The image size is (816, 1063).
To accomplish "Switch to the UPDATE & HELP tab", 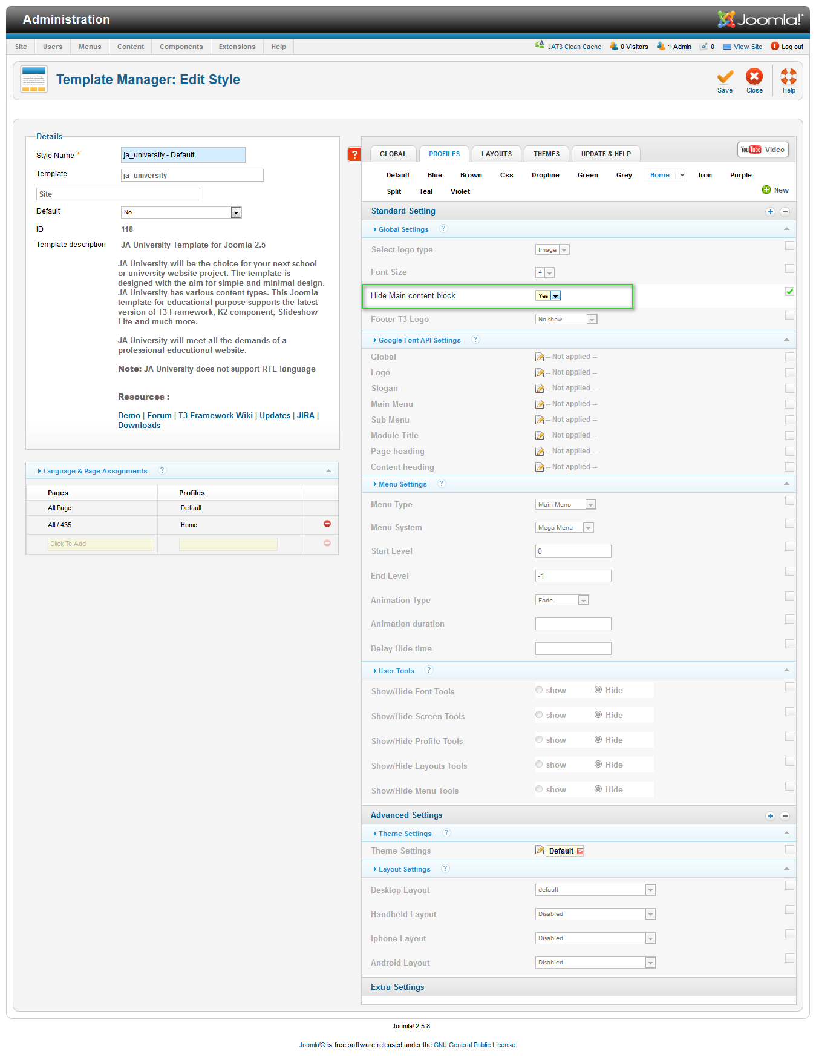I will point(606,154).
